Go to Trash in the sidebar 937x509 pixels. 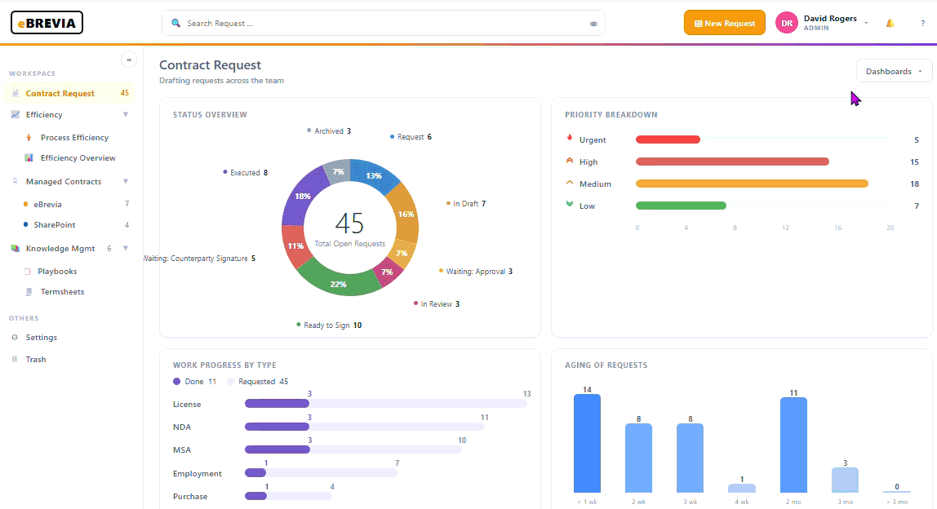coord(36,359)
